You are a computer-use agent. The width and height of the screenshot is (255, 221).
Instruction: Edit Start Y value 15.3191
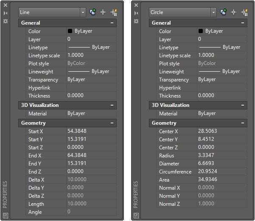coord(91,139)
